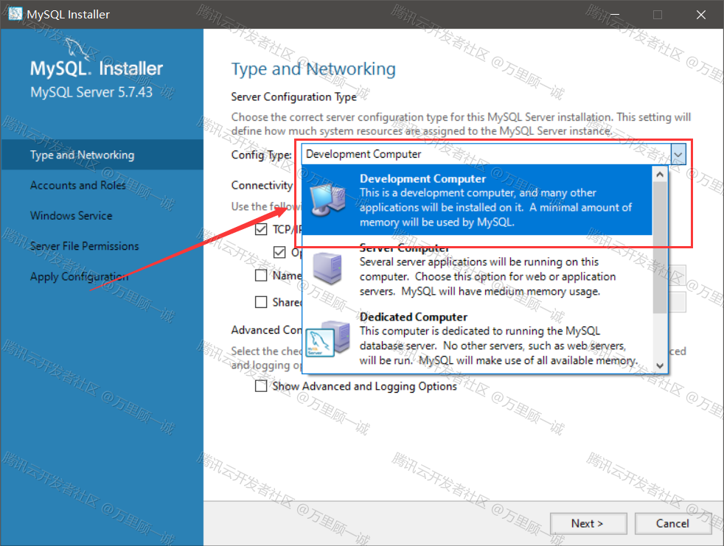Toggle the TCP/IP checkbox
The image size is (724, 546).
(x=261, y=229)
